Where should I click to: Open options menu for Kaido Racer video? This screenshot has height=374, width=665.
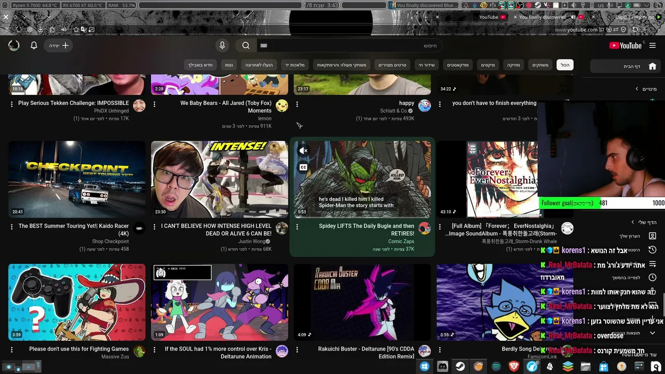click(11, 227)
